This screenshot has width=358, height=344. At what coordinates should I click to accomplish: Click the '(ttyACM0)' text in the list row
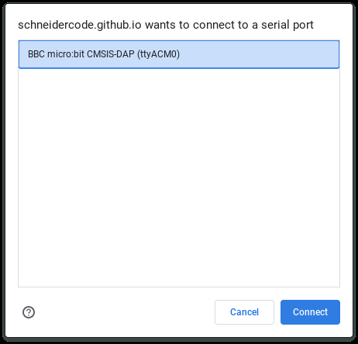point(158,54)
